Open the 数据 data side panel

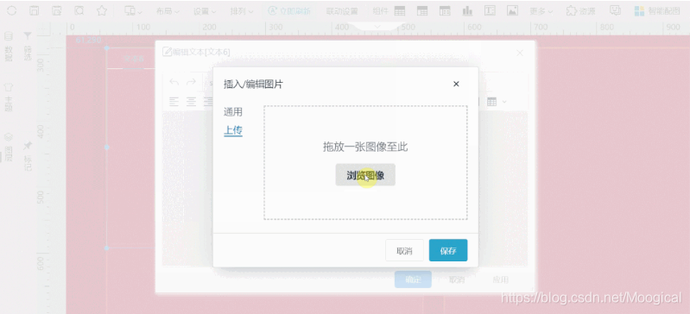(x=9, y=47)
